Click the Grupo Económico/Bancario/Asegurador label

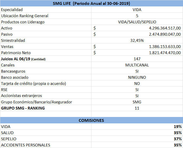[46, 102]
